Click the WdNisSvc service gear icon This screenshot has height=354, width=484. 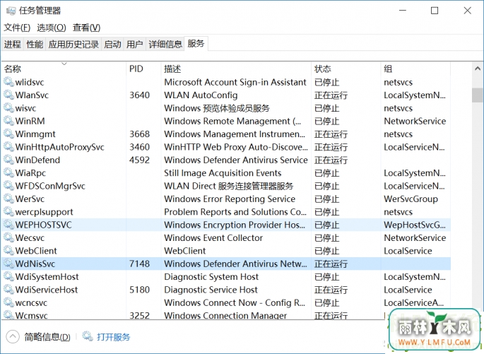click(8, 264)
